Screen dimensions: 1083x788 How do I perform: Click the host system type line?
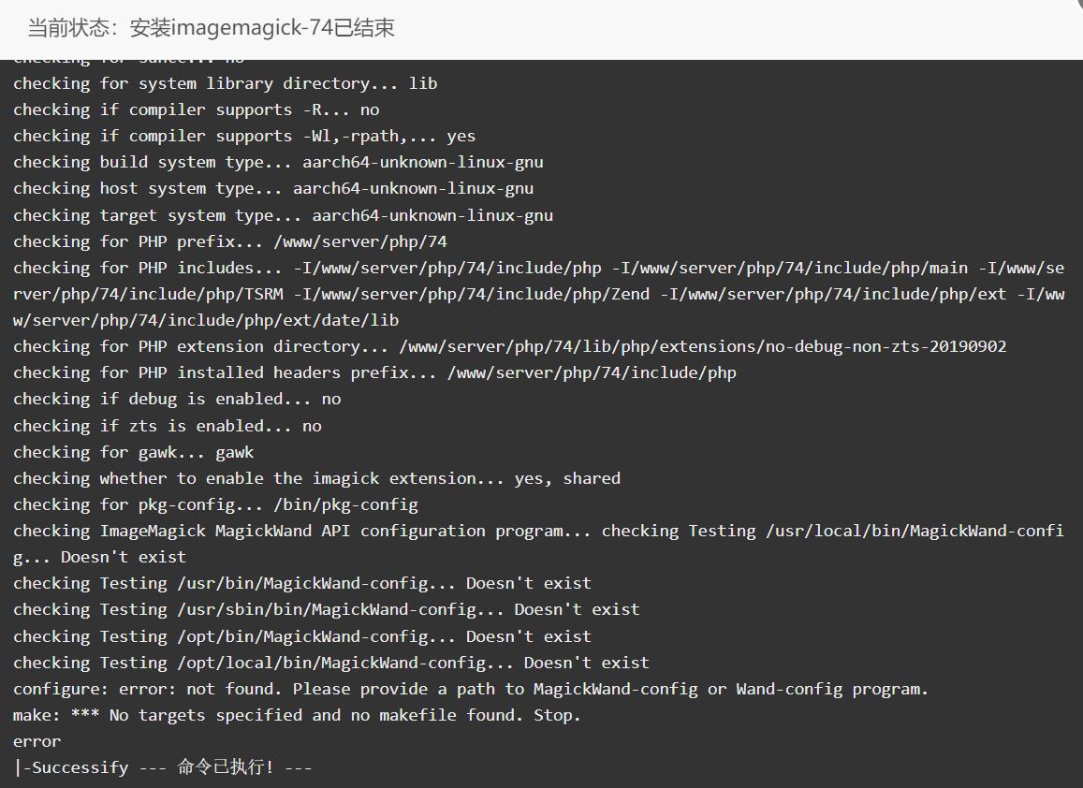tap(273, 188)
